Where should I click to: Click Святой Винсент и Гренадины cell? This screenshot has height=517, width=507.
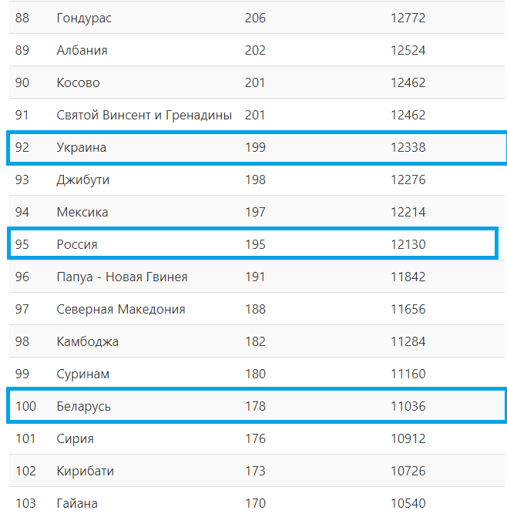point(144,115)
